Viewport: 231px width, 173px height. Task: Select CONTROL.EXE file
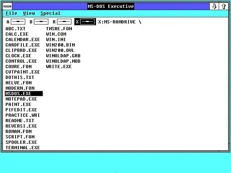(x=21, y=61)
